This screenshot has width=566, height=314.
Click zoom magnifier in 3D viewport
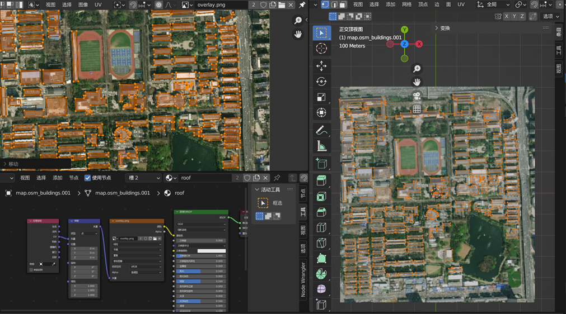pyautogui.click(x=417, y=68)
